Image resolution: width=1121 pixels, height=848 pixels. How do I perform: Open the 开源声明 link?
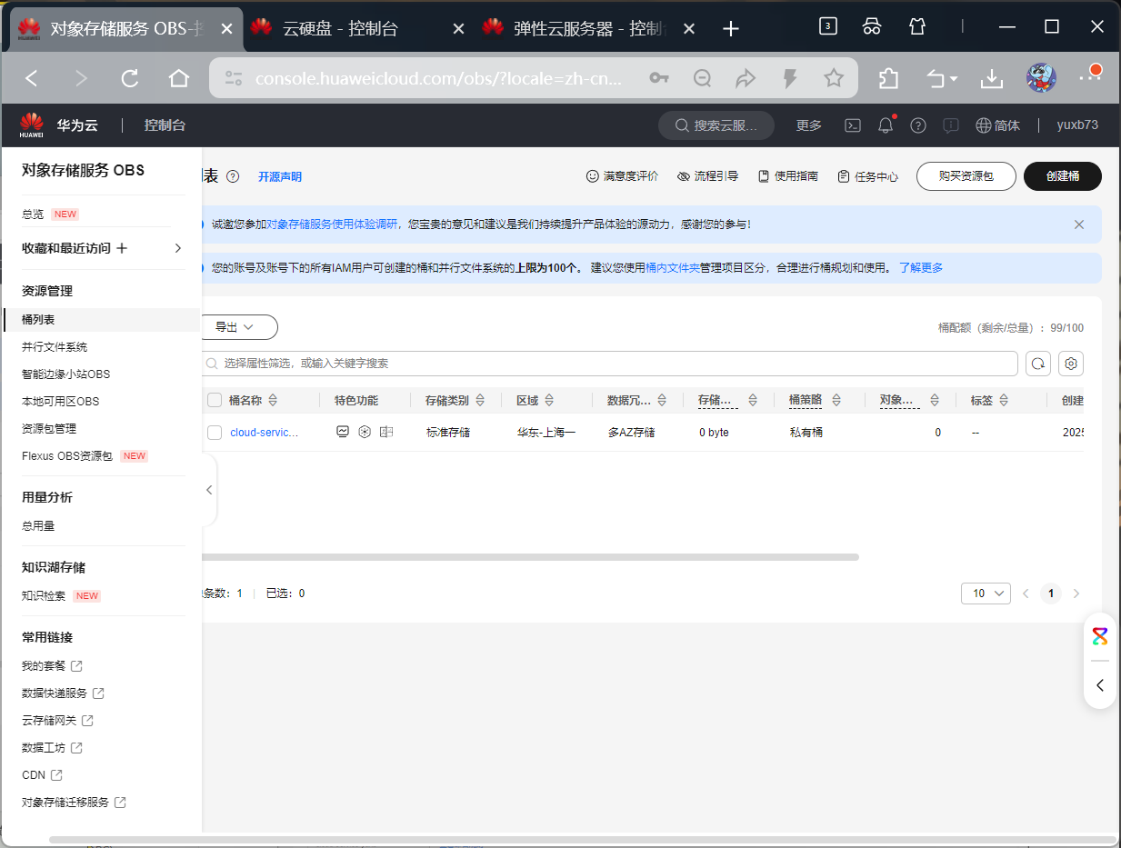(x=280, y=177)
